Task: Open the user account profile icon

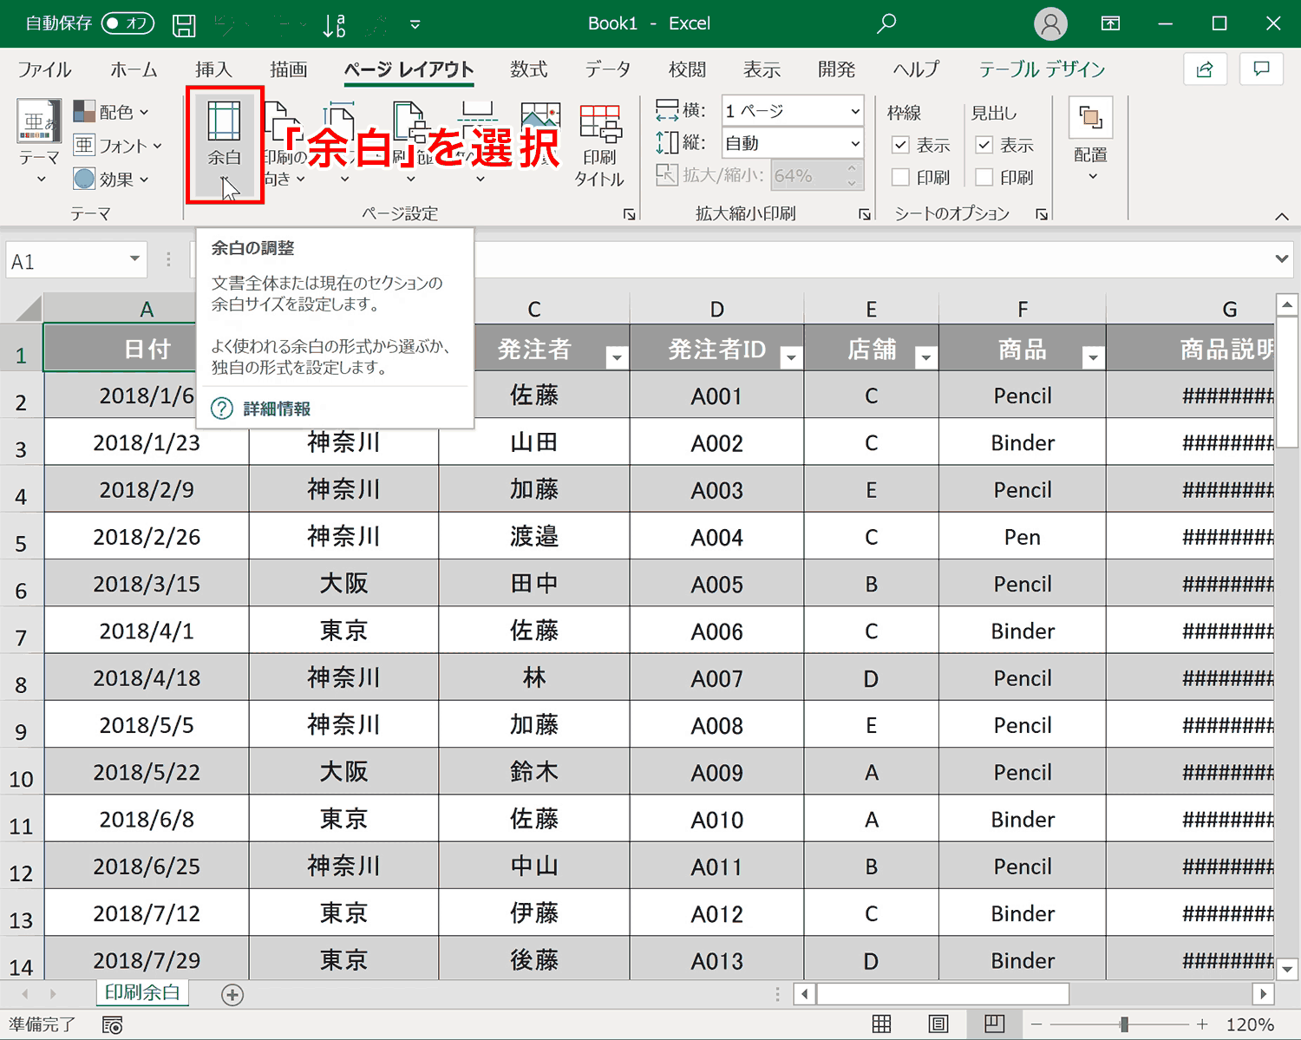Action: click(x=1050, y=23)
